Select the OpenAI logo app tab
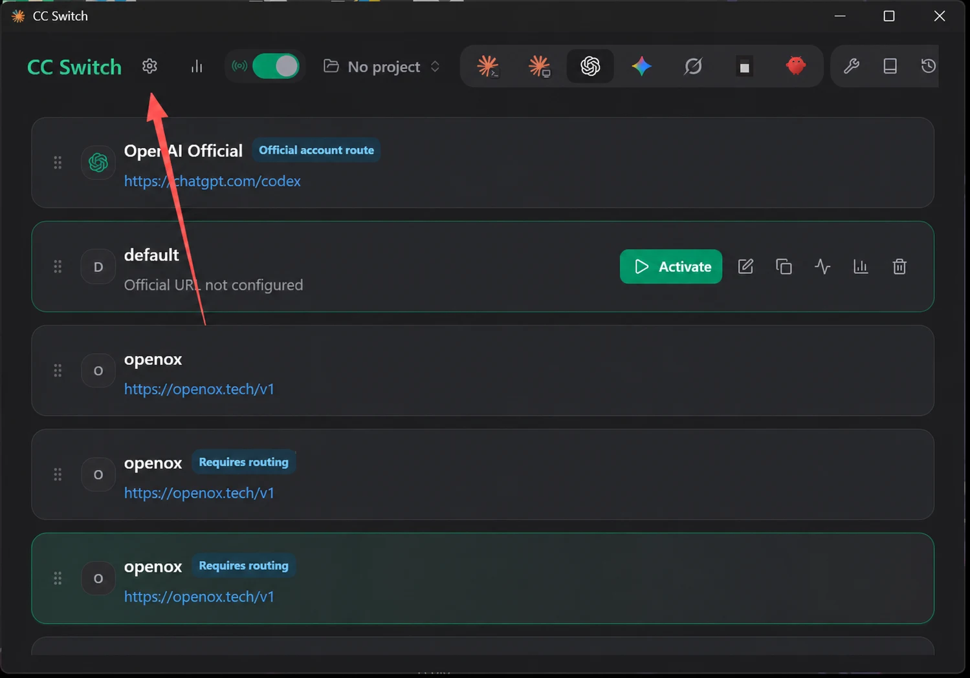Image resolution: width=970 pixels, height=678 pixels. [x=590, y=66]
